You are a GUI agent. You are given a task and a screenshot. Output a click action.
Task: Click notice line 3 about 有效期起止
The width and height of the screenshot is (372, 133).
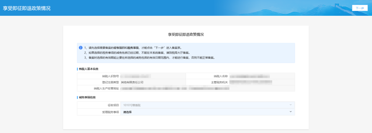(x=149, y=58)
